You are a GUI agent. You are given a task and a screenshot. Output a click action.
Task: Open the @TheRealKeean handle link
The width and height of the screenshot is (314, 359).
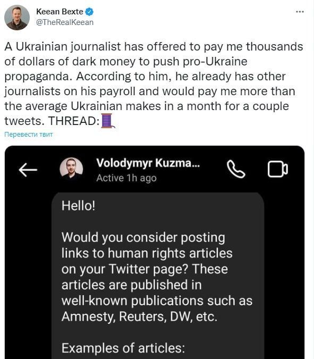(x=65, y=22)
